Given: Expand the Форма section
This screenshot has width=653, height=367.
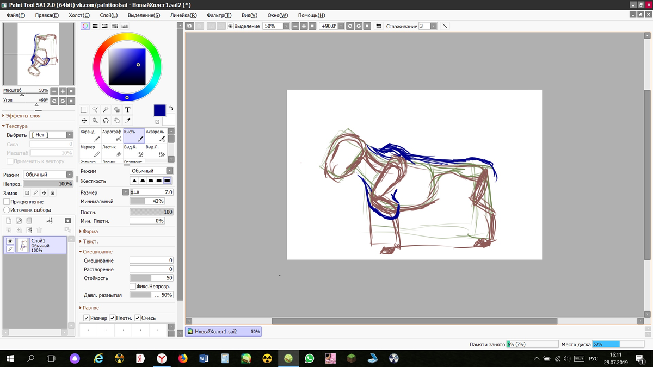Looking at the screenshot, I should click(x=89, y=232).
